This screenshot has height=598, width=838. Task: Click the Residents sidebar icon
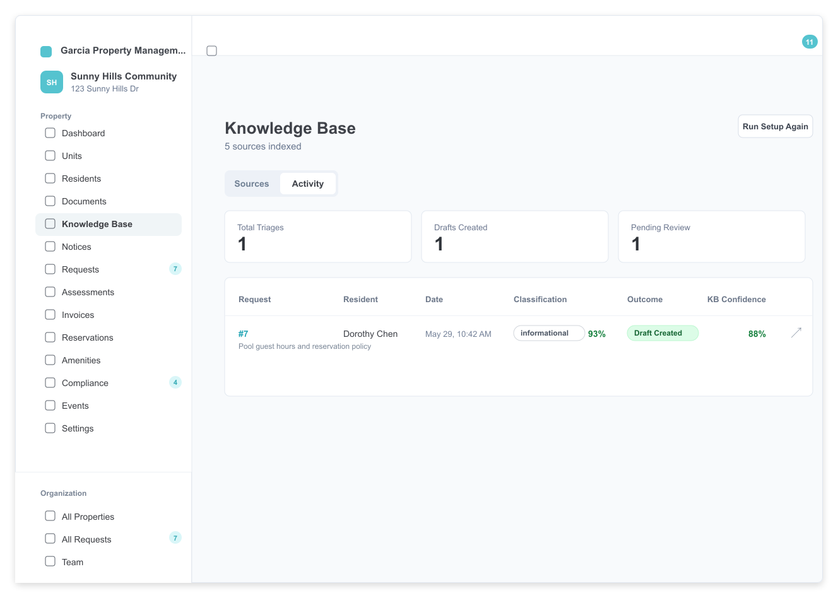(50, 179)
